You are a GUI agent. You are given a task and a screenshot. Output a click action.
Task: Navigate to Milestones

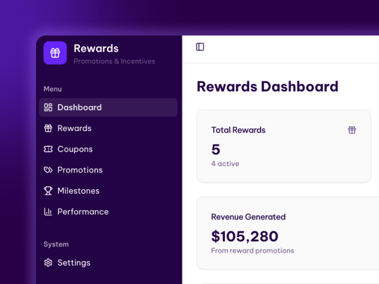(x=108, y=191)
